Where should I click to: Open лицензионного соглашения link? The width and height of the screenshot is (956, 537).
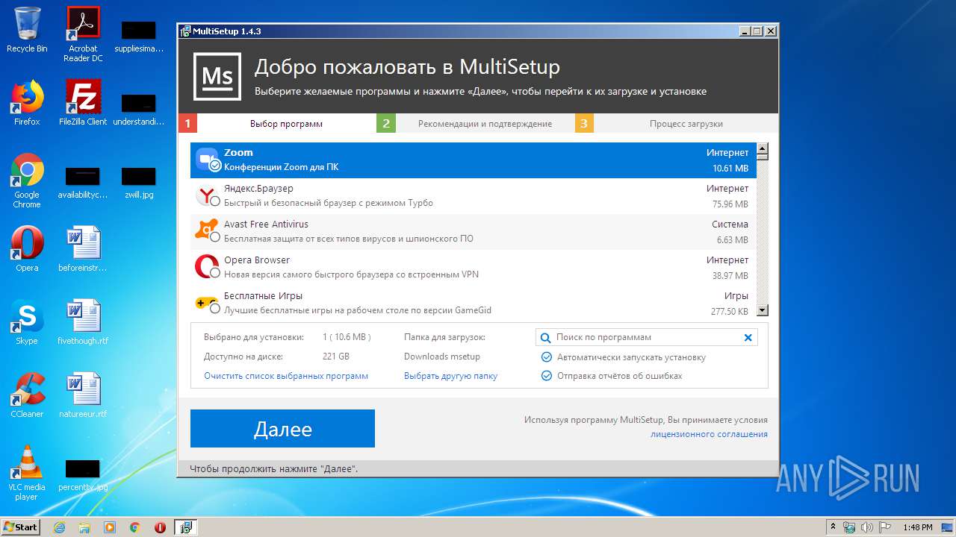[709, 434]
